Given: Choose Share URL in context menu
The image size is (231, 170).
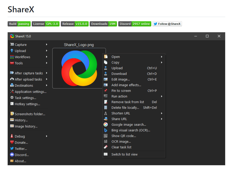Looking at the screenshot, I should click(x=134, y=119).
